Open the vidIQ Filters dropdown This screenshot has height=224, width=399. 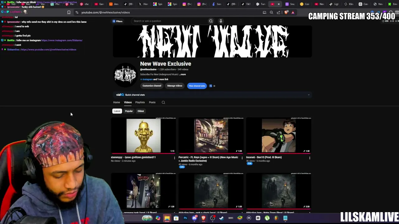pyautogui.click(x=118, y=21)
